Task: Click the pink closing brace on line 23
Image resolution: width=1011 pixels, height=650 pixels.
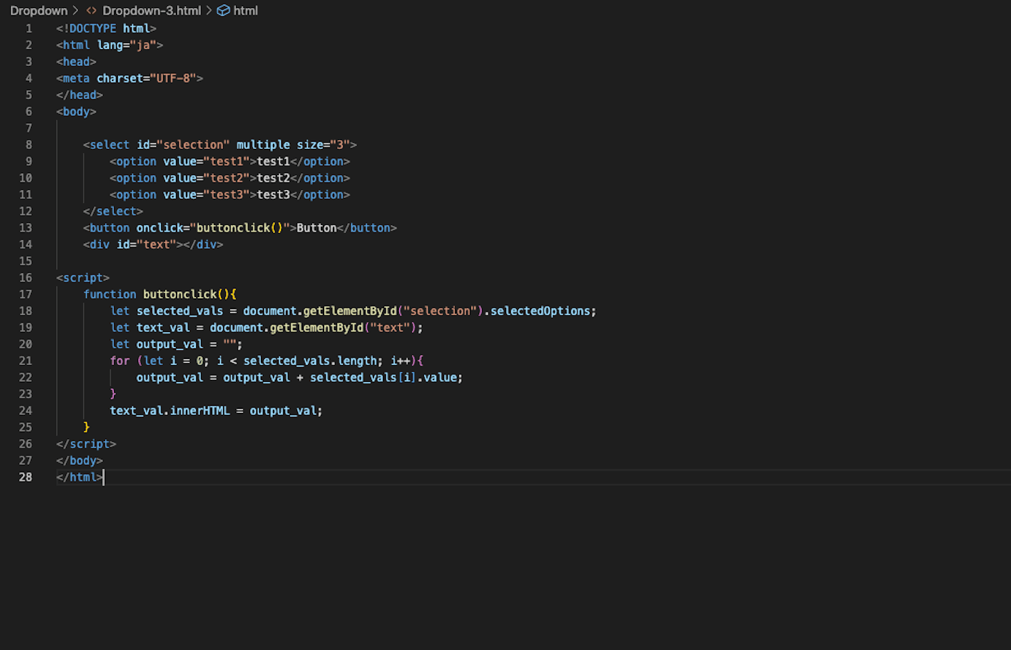Action: point(113,394)
